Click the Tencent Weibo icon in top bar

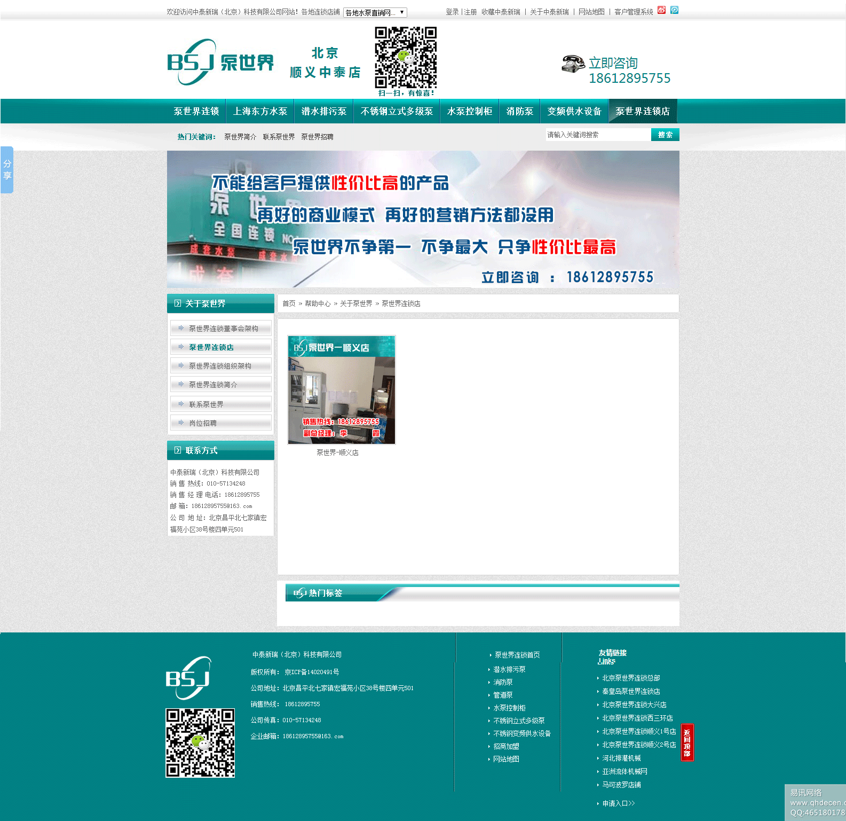(x=675, y=10)
